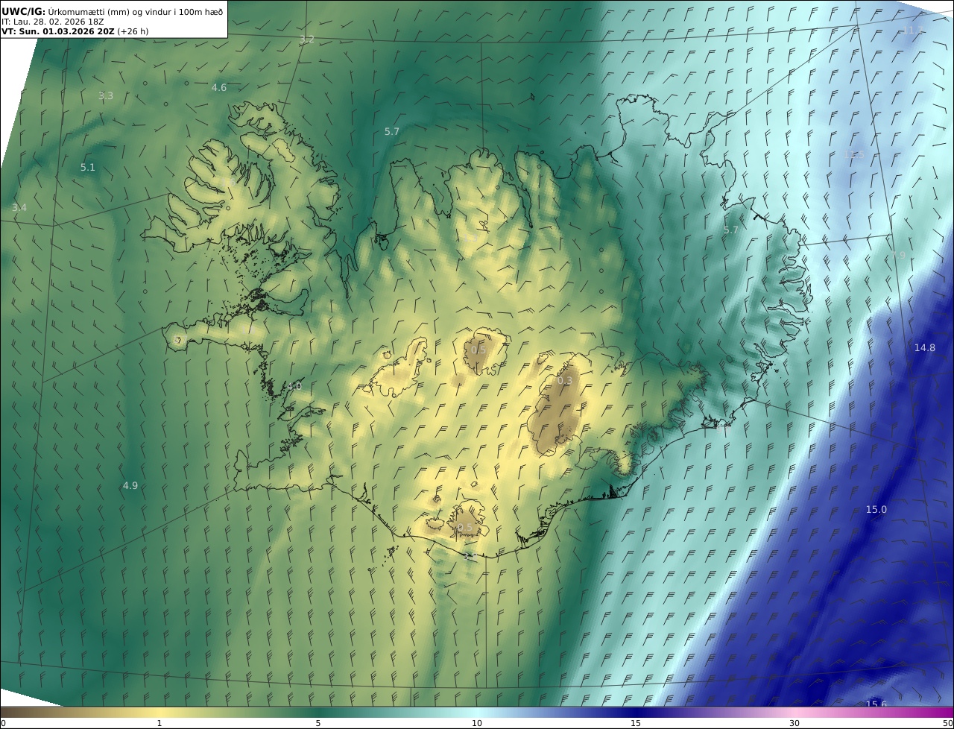Click the 3.3 value over the northwest ocean

106,95
